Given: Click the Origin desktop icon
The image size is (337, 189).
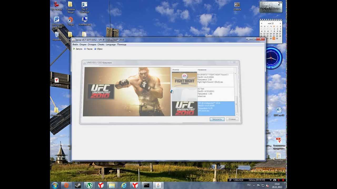Looking at the screenshot, I should coord(71,21).
